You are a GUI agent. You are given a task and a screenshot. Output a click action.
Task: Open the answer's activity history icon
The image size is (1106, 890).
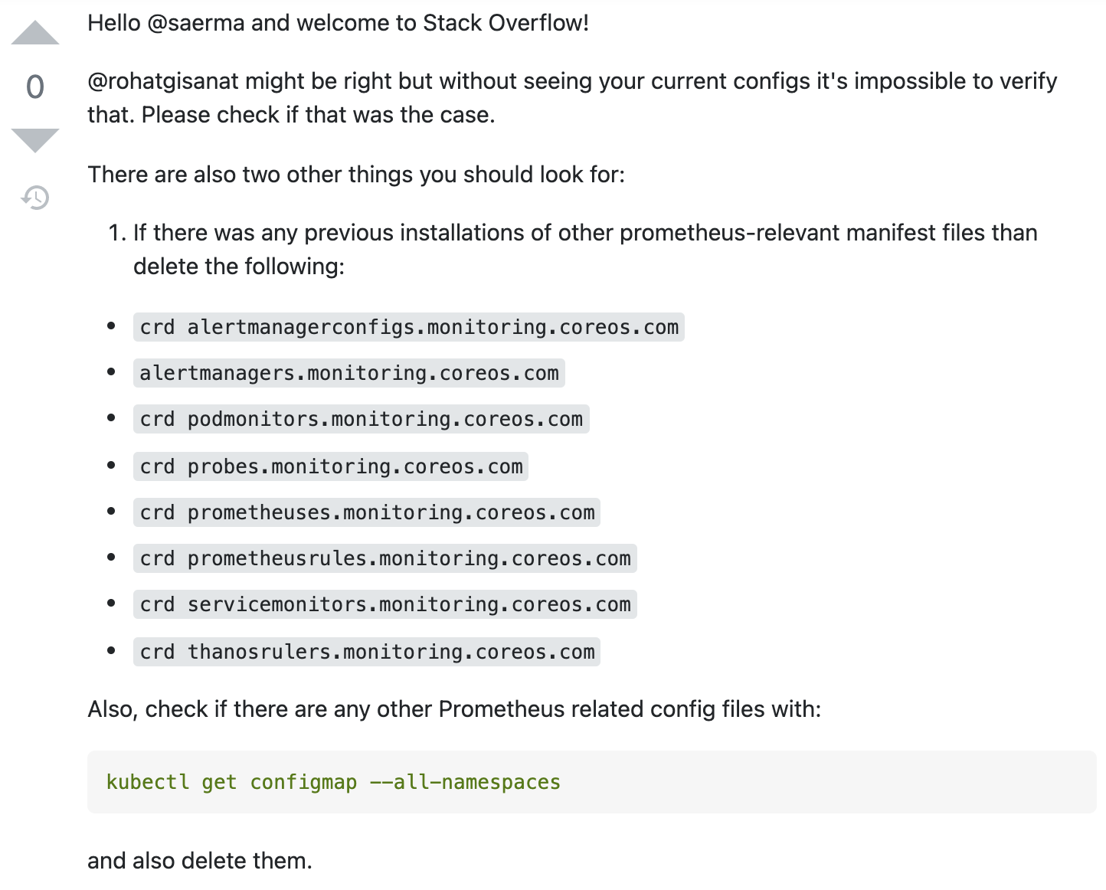pos(35,198)
